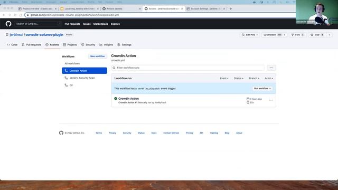The height and width of the screenshot is (190, 338).
Task: Go to Explore in top navigation
Action: 115,24
